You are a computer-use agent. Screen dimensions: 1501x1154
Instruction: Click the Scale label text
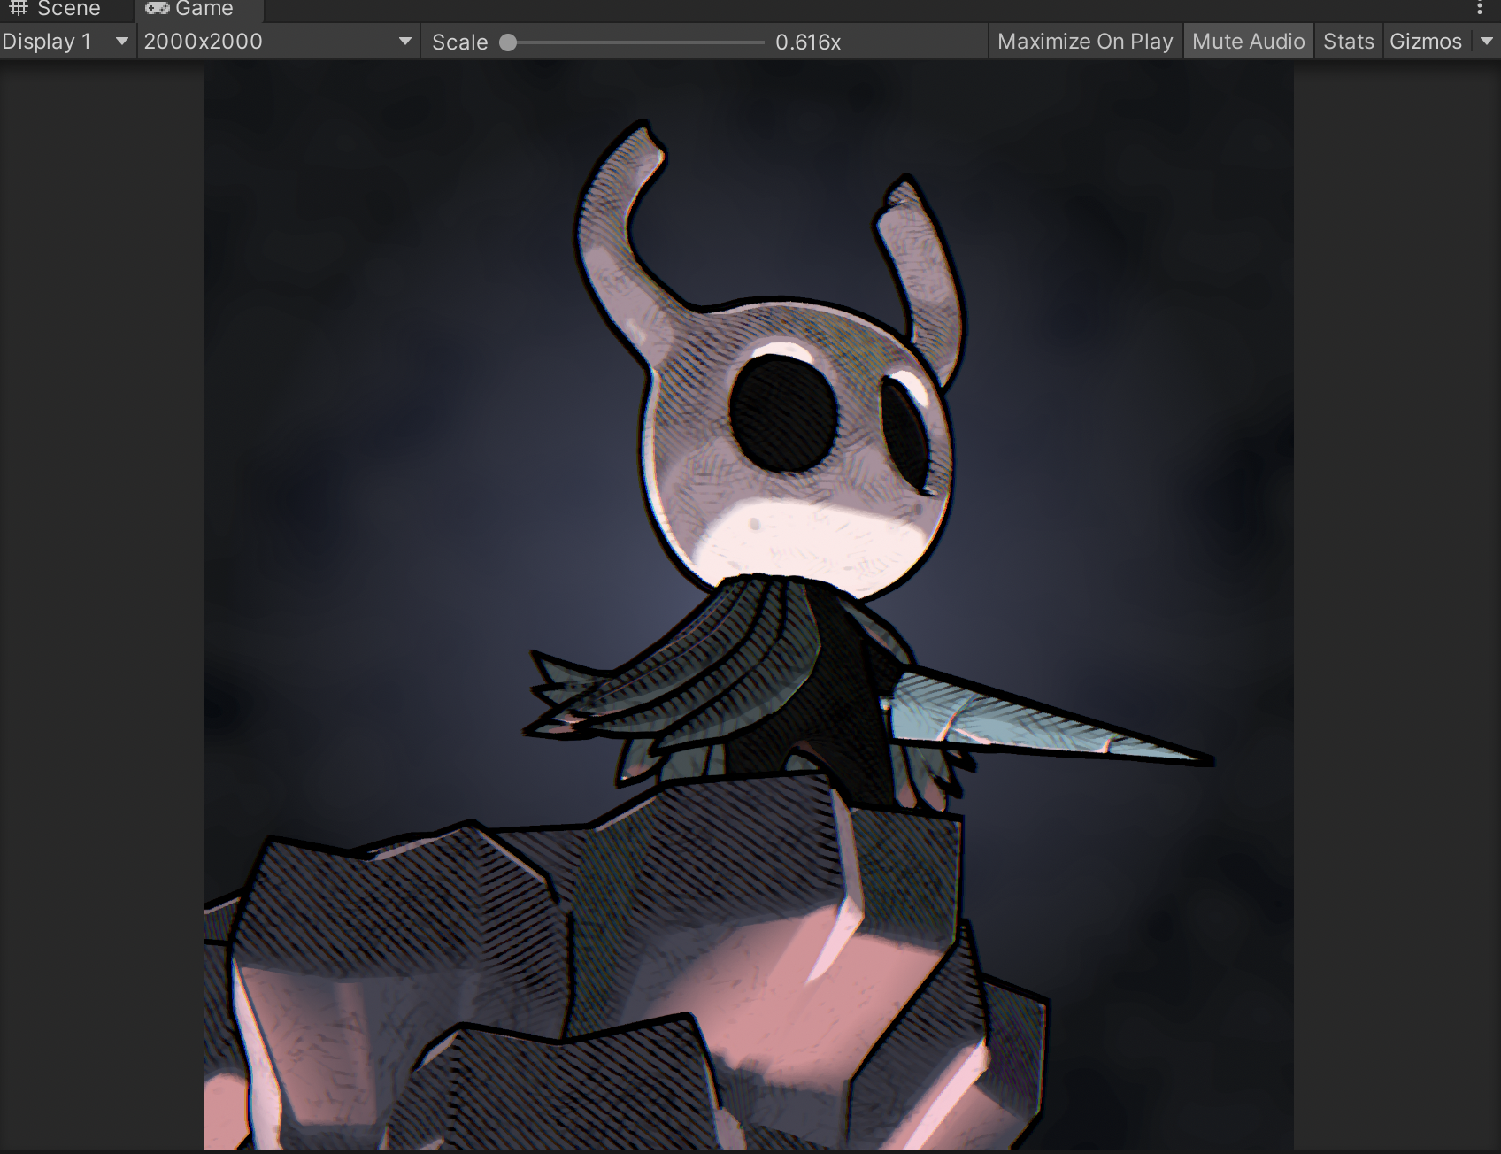pos(459,42)
